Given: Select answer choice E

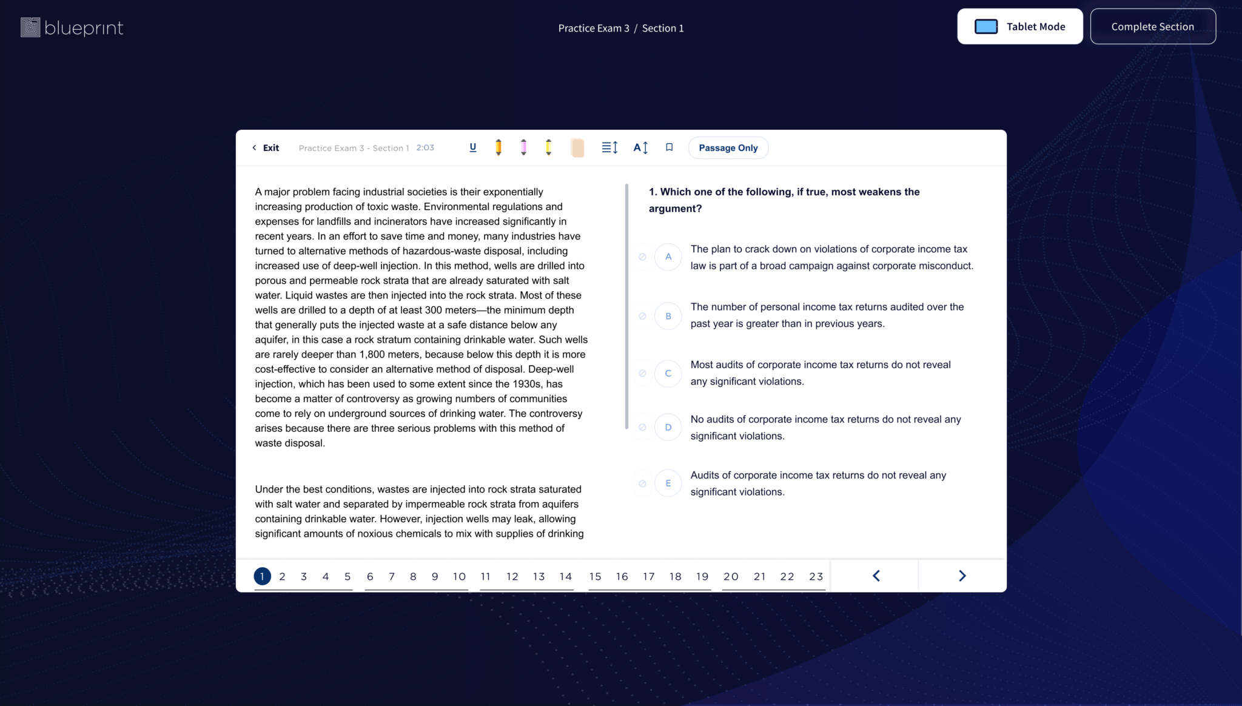Looking at the screenshot, I should click(668, 484).
